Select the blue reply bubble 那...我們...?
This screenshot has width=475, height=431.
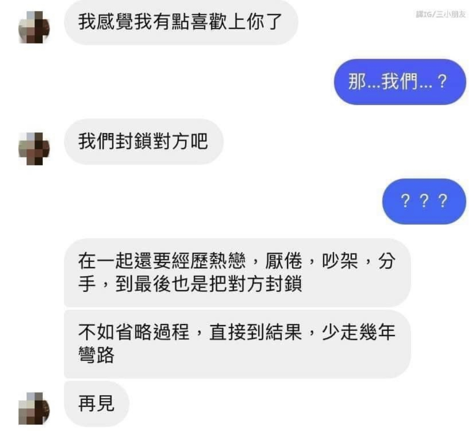[x=400, y=82]
